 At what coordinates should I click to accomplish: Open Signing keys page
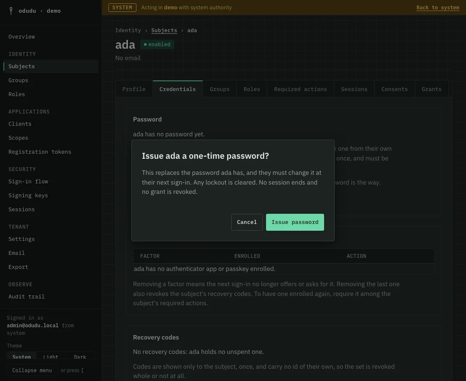51,196
